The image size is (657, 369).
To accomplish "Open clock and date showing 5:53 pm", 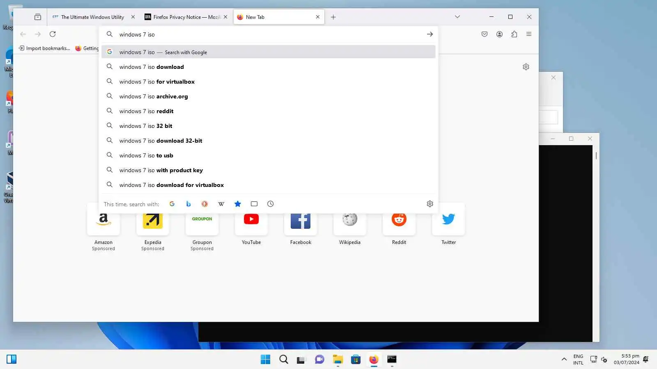I will (627, 359).
